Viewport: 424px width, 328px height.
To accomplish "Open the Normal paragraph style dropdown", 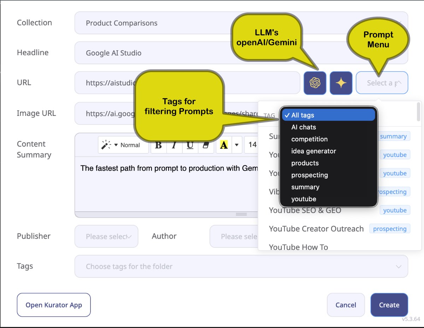I will pos(123,145).
